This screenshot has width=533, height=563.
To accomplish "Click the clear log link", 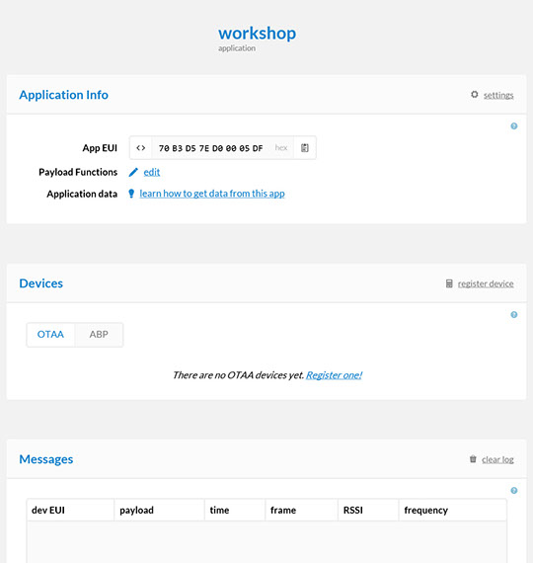I will point(497,459).
